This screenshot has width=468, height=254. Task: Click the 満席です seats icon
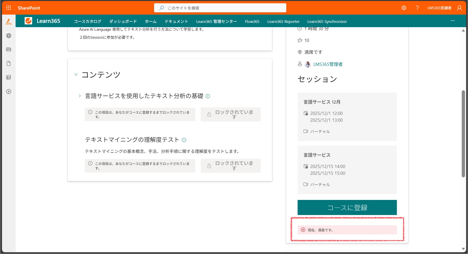point(300,52)
